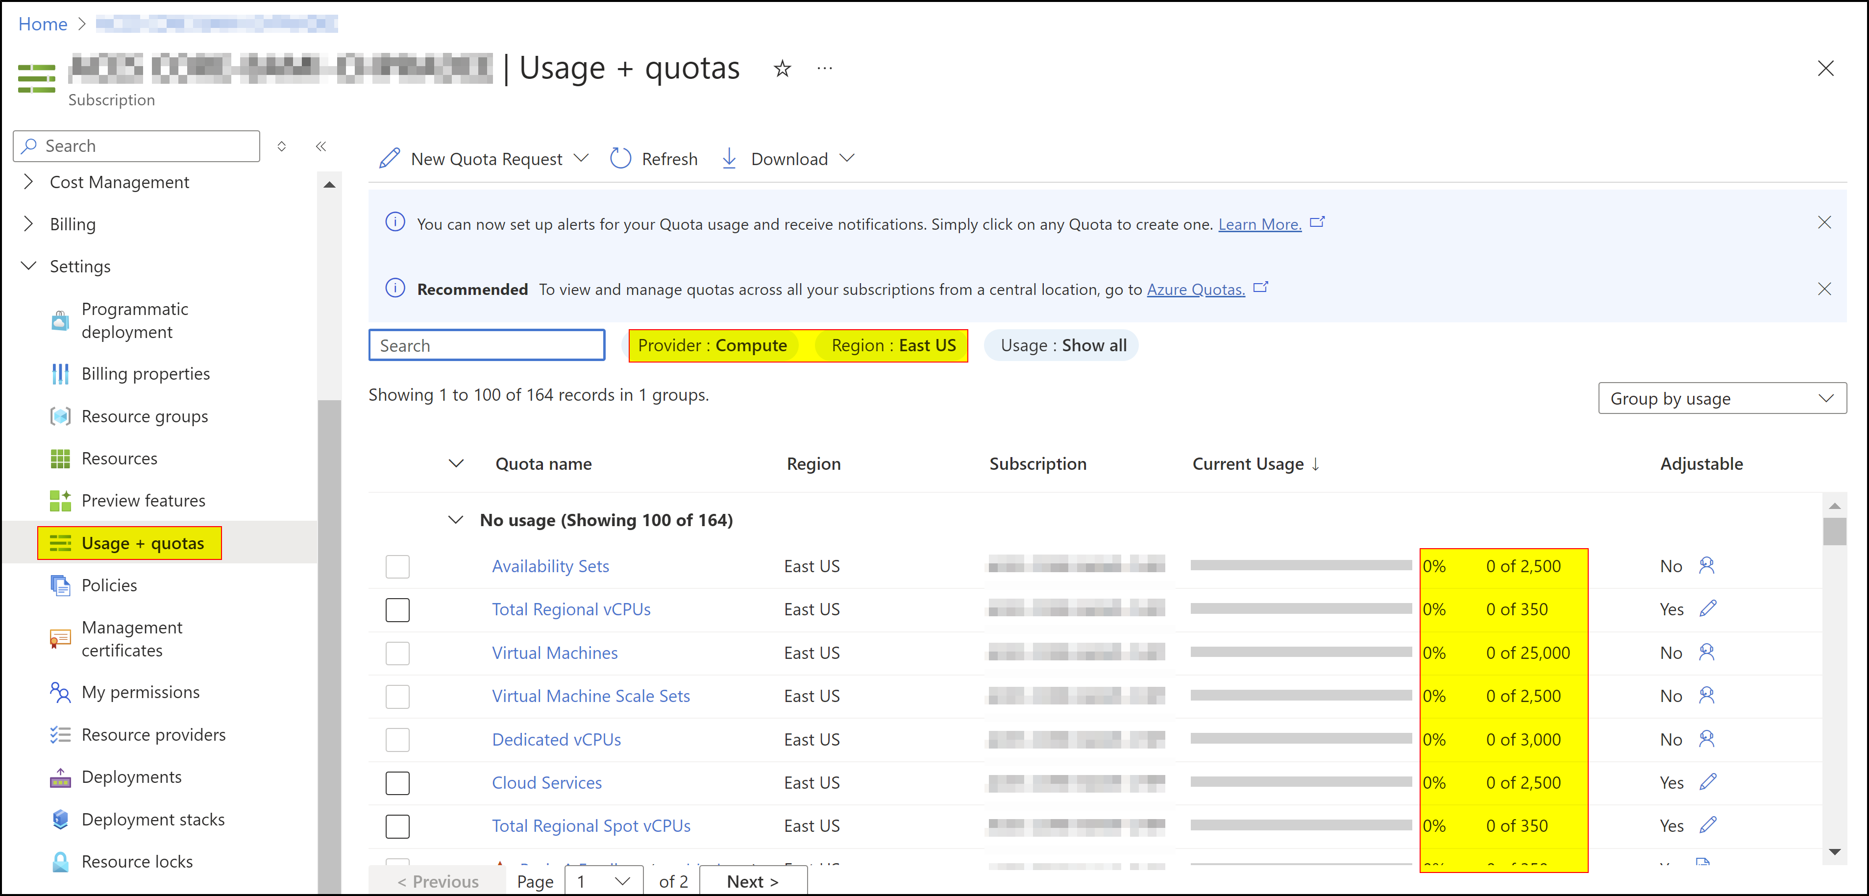Open the Region : East US filter
Image resolution: width=1869 pixels, height=896 pixels.
pyautogui.click(x=893, y=345)
